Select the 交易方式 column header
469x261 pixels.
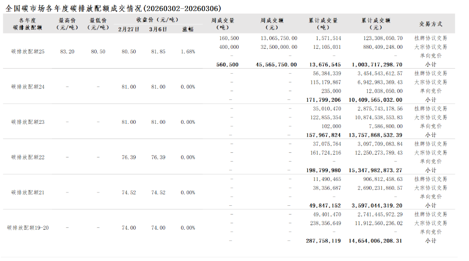pyautogui.click(x=430, y=23)
